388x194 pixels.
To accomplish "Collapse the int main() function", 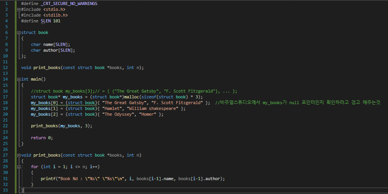I will click(19, 79).
